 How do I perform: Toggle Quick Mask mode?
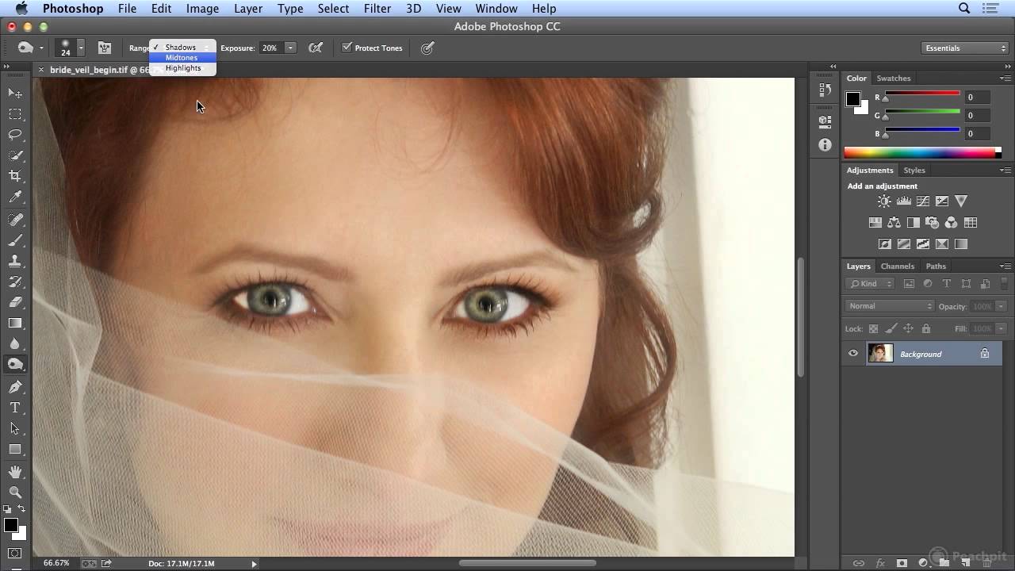pyautogui.click(x=15, y=553)
